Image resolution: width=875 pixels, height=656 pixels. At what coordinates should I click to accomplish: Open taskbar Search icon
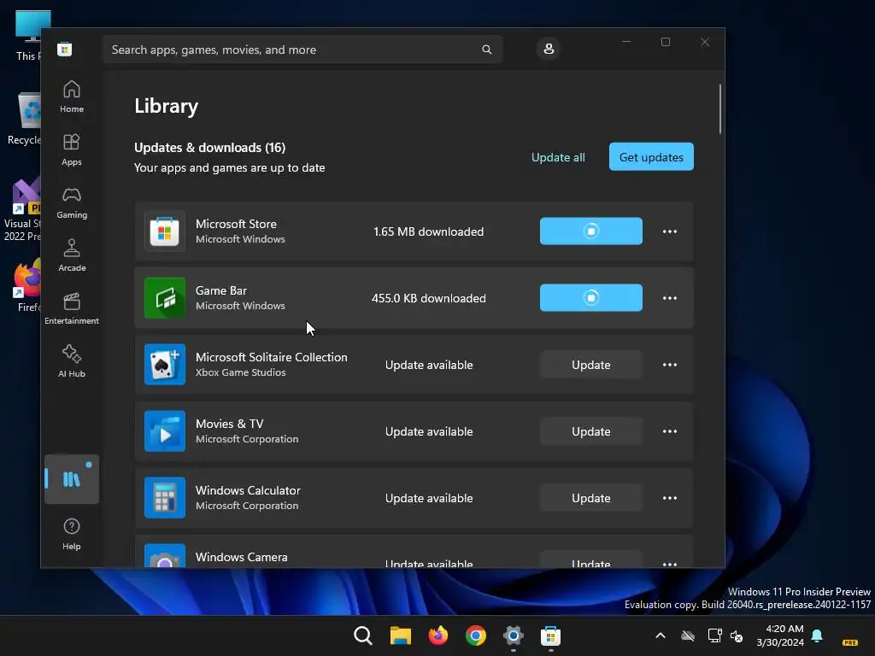[362, 635]
